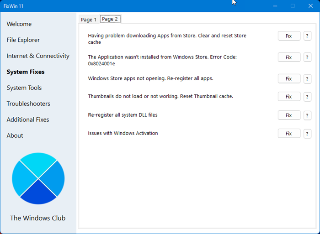Open Internet & Connectivity section
This screenshot has height=234, width=320.
[38, 56]
